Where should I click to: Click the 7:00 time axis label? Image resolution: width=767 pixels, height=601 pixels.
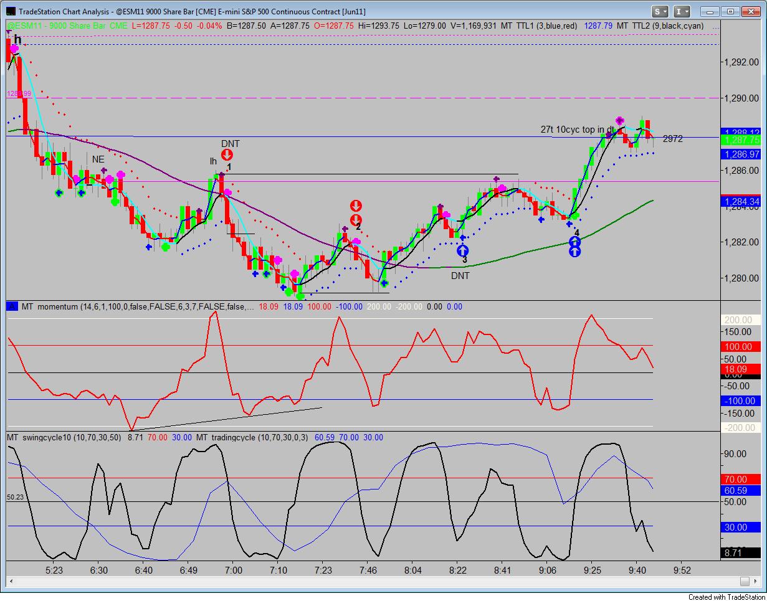(233, 569)
